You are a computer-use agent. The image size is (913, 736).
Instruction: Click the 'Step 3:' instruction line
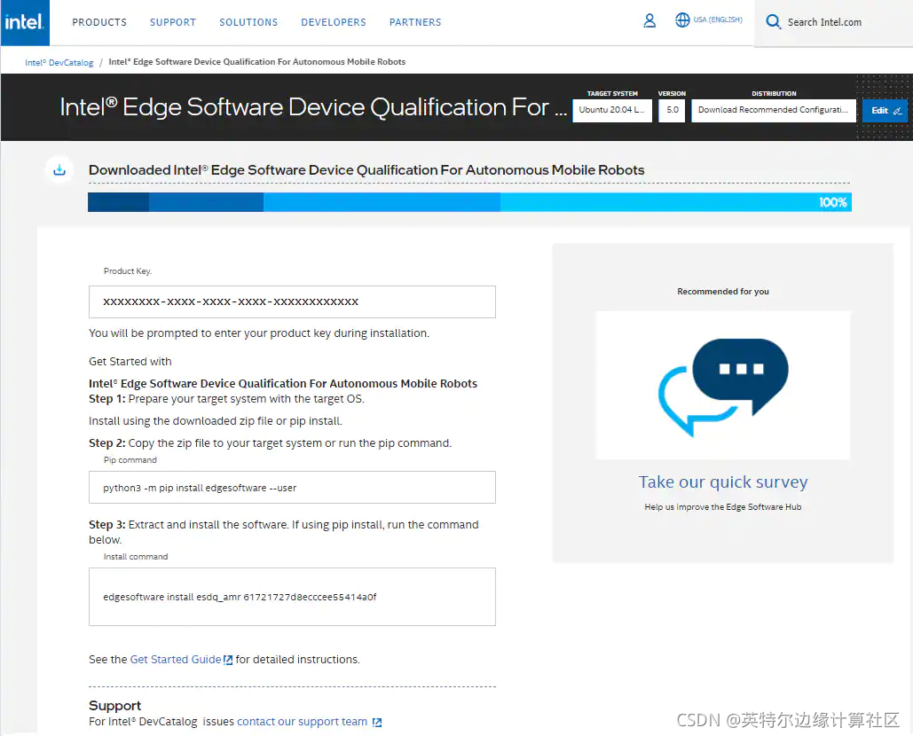point(284,532)
